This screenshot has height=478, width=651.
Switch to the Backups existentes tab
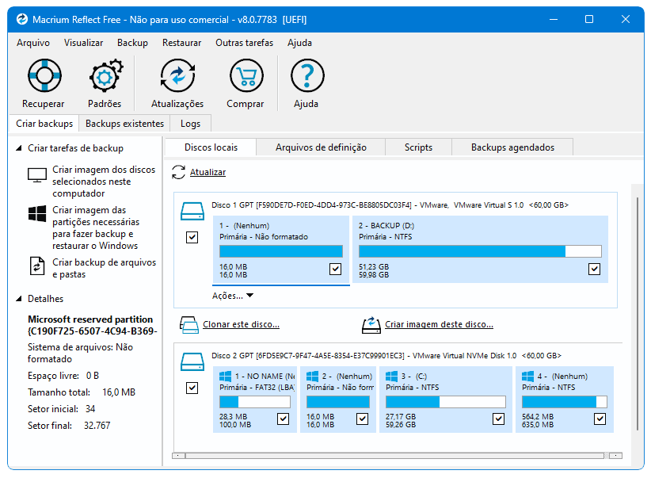pyautogui.click(x=124, y=124)
